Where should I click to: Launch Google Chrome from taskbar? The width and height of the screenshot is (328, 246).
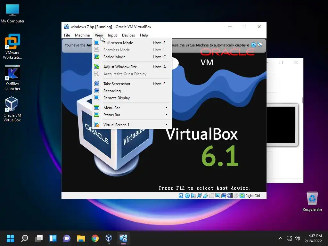coord(95,238)
